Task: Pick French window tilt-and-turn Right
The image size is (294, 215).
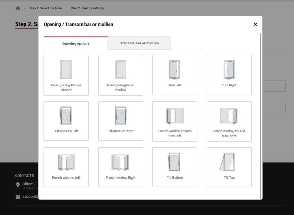Action: (x=229, y=121)
